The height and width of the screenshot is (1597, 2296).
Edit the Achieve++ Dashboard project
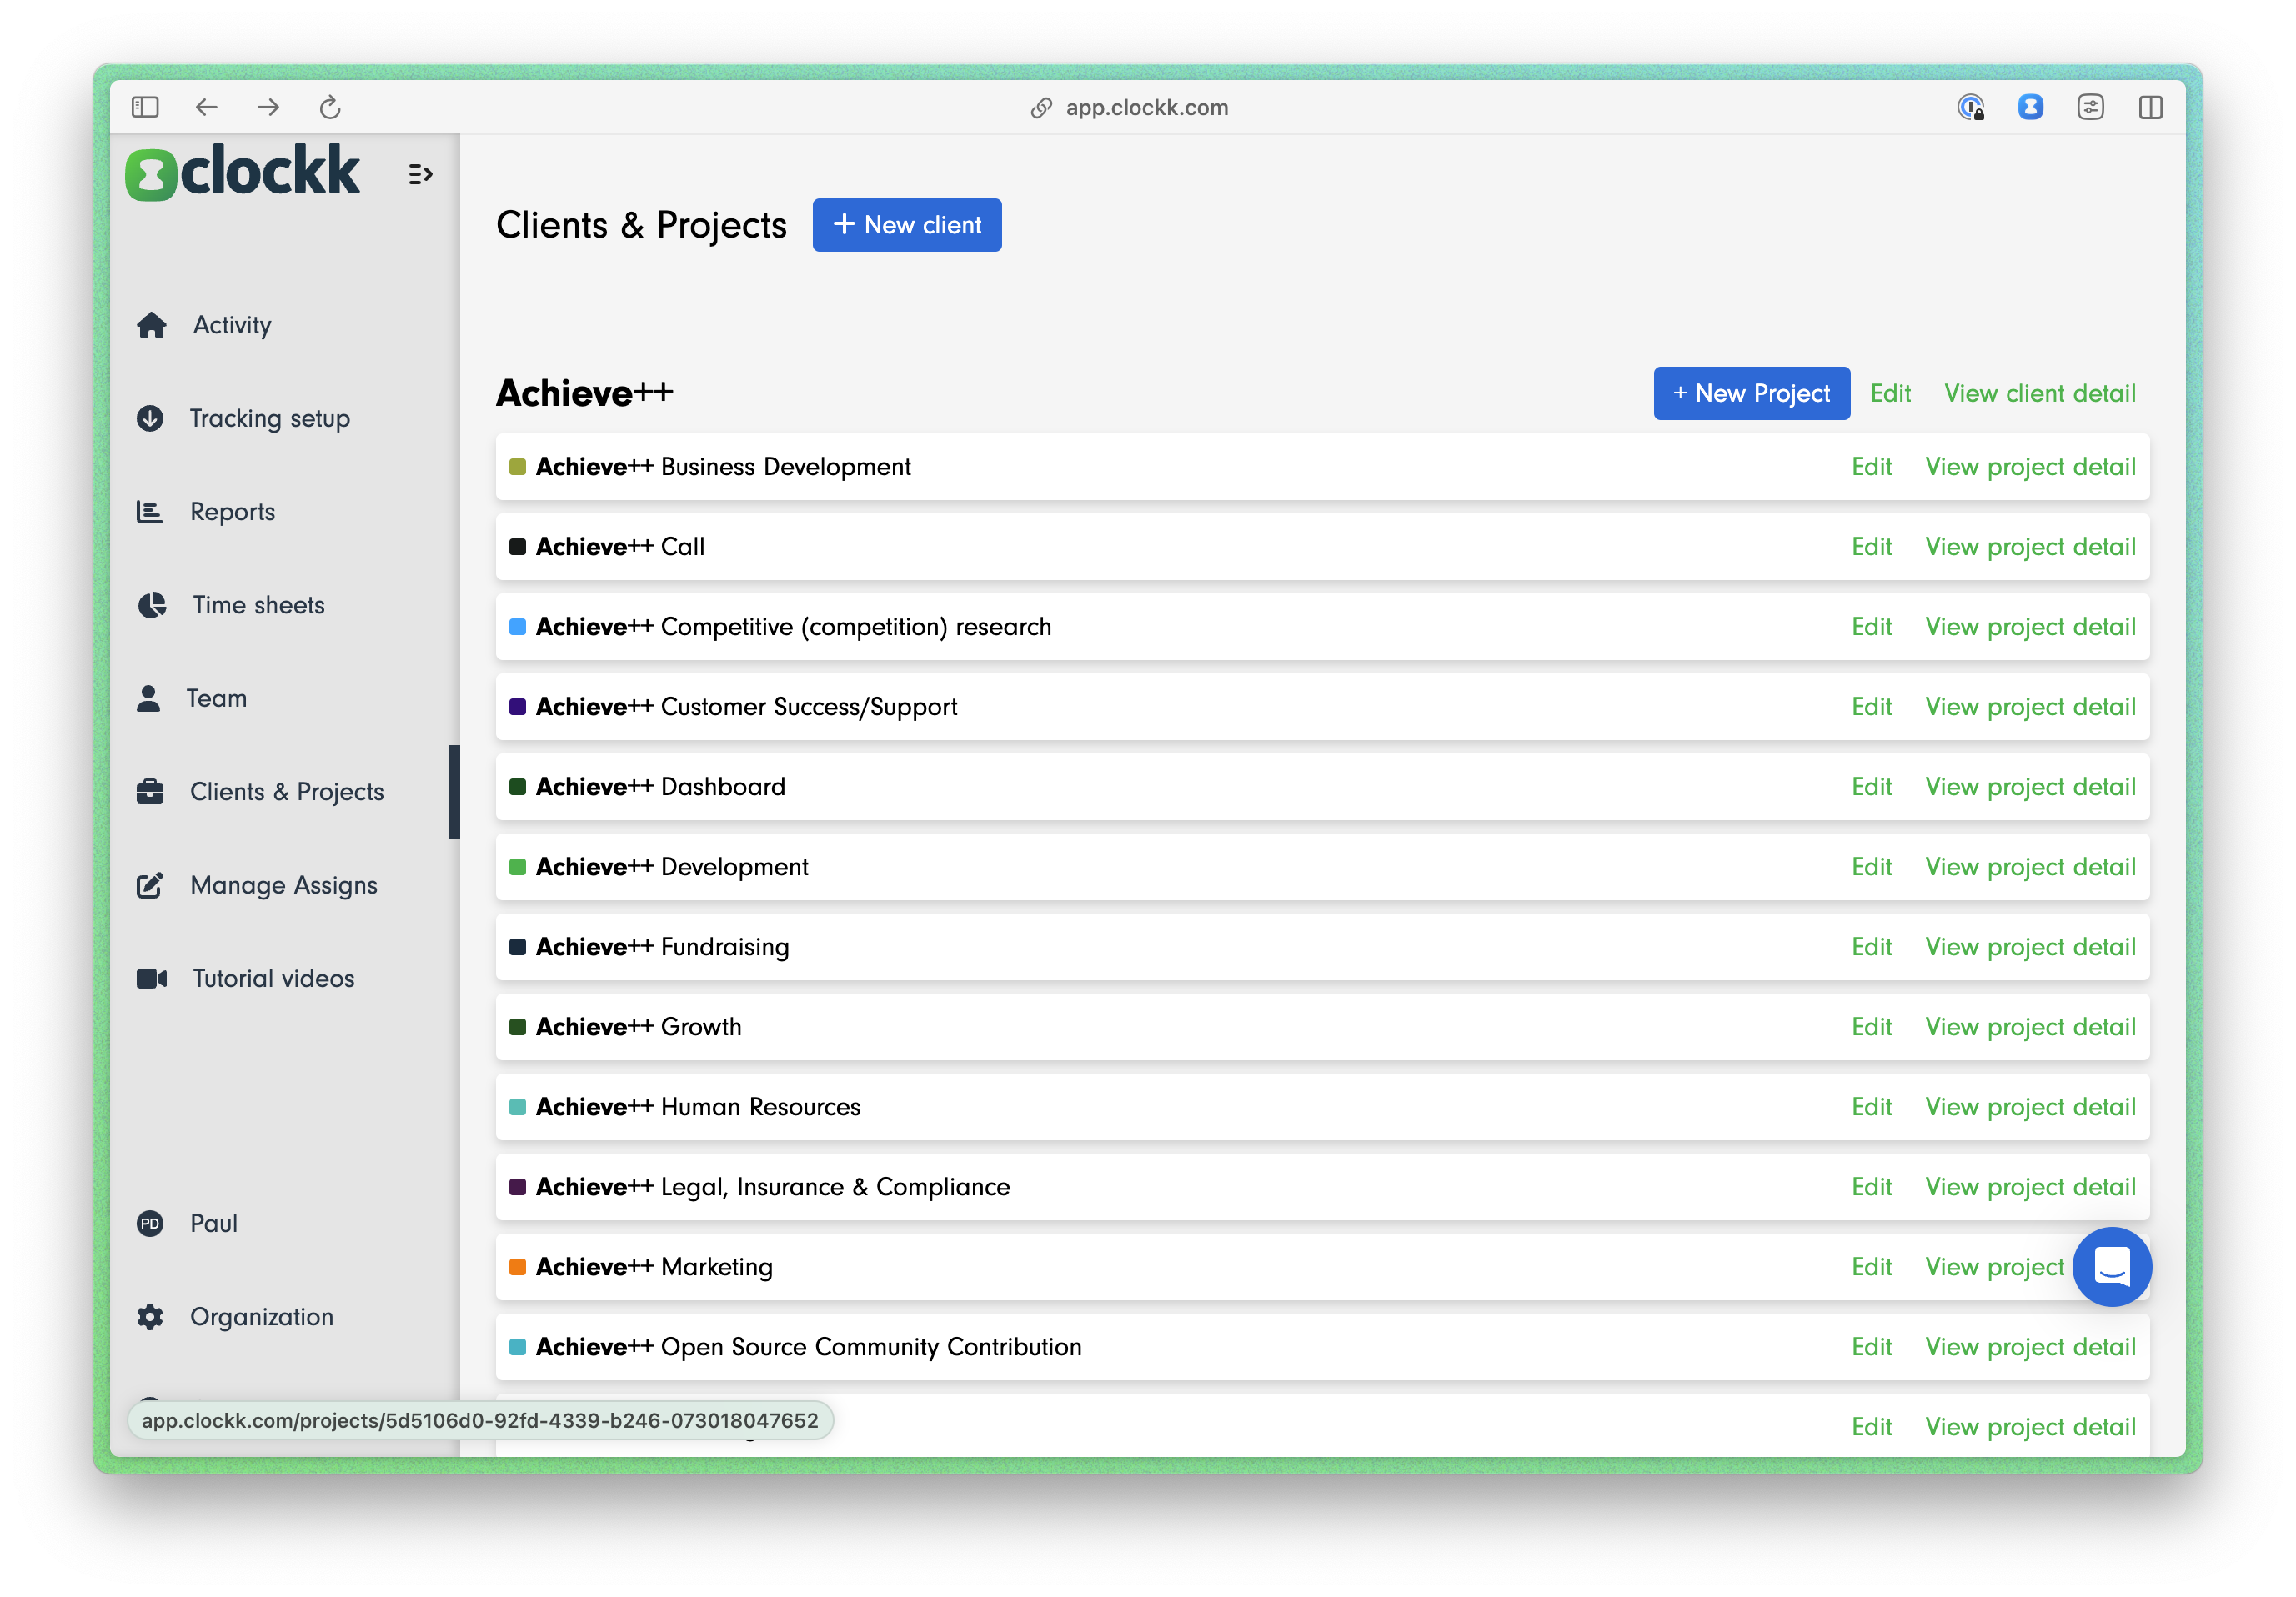(x=1872, y=787)
